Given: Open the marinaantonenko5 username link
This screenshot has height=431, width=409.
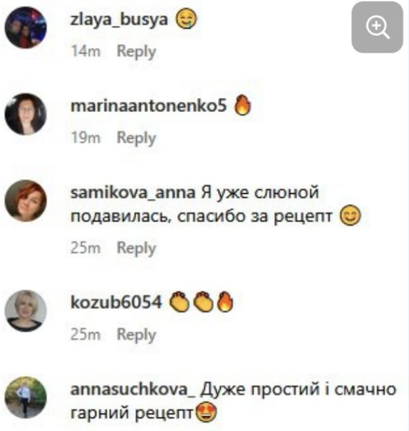Looking at the screenshot, I should tap(149, 106).
